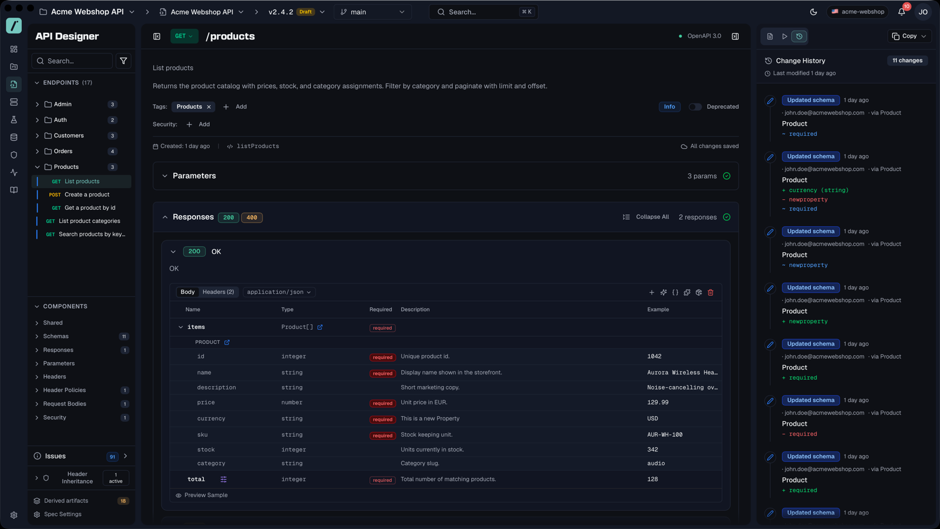Collapse the 200 OK response
Image resolution: width=940 pixels, height=529 pixels.
coord(173,252)
